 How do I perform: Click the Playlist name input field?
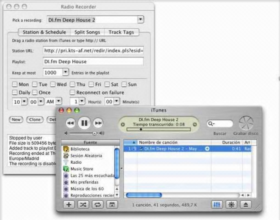93,62
